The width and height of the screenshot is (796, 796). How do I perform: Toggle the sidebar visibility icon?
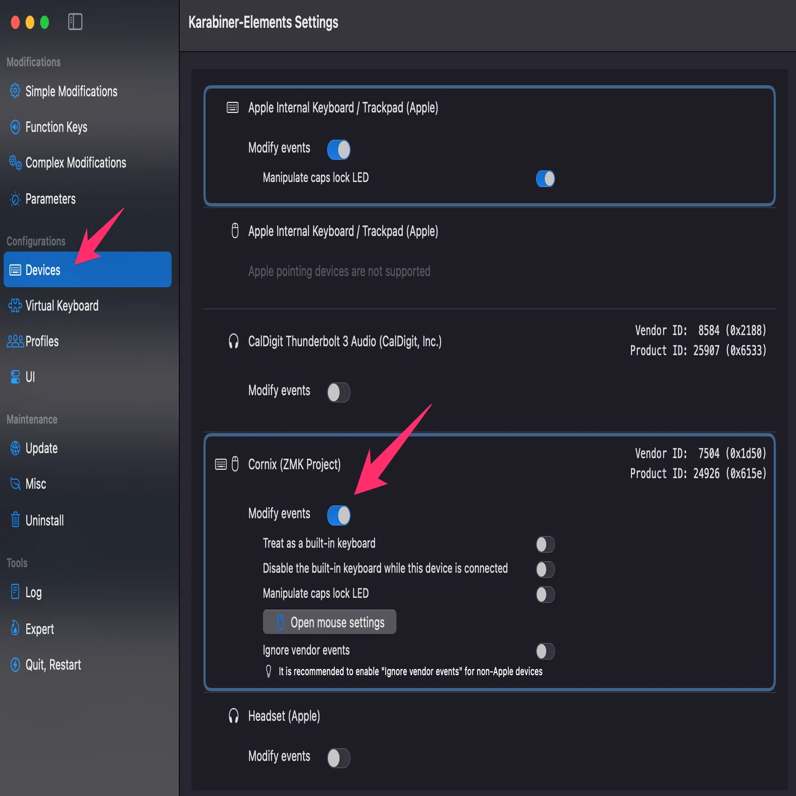75,22
